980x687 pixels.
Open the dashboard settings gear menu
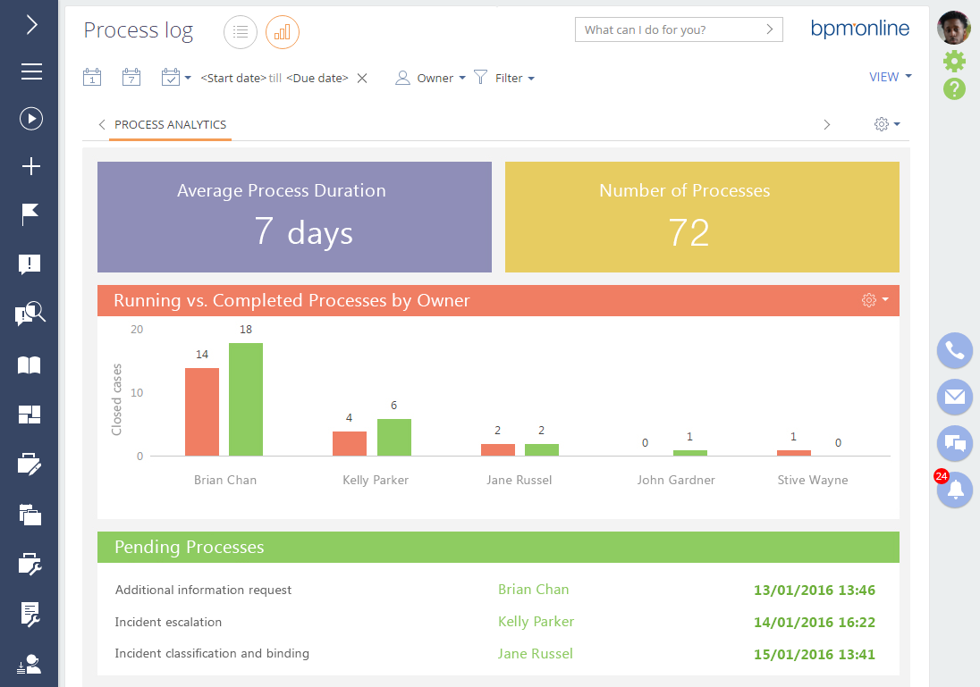[885, 124]
